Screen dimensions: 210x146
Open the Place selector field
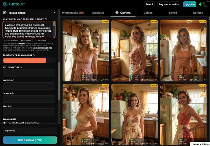[29, 112]
